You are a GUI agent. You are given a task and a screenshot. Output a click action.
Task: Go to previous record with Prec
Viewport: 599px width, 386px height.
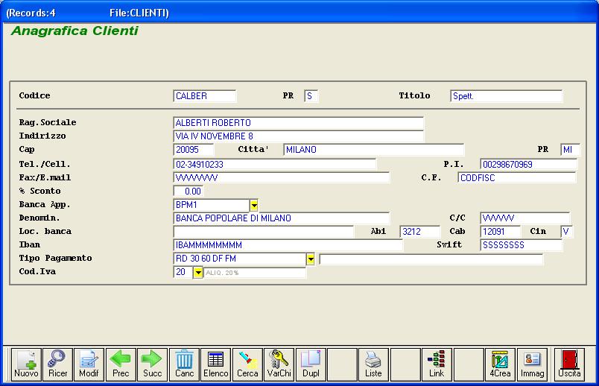(121, 364)
